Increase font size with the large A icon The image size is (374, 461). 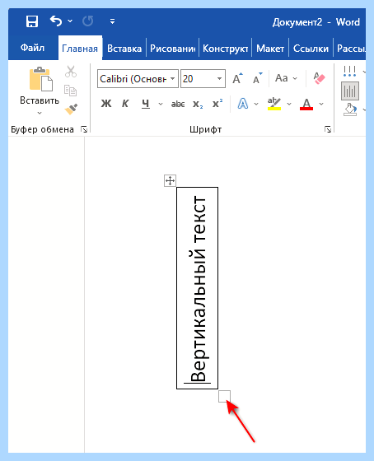coord(237,78)
